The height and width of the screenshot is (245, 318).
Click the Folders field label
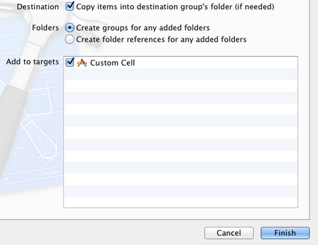click(x=46, y=28)
